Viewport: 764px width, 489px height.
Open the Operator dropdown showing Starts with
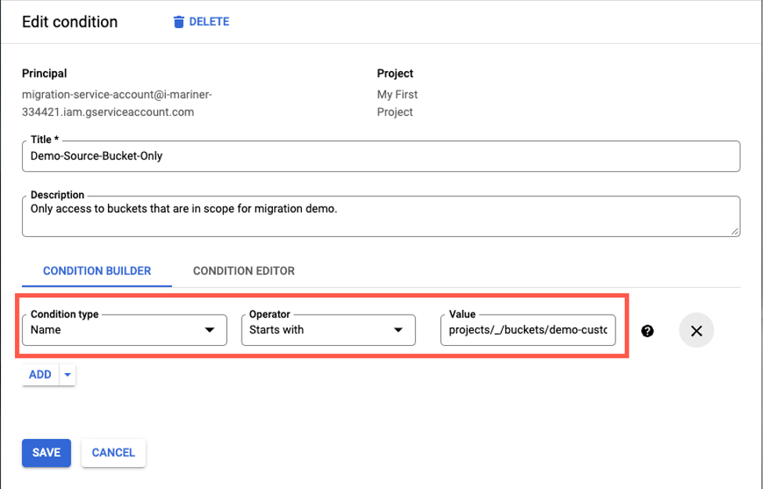click(328, 330)
